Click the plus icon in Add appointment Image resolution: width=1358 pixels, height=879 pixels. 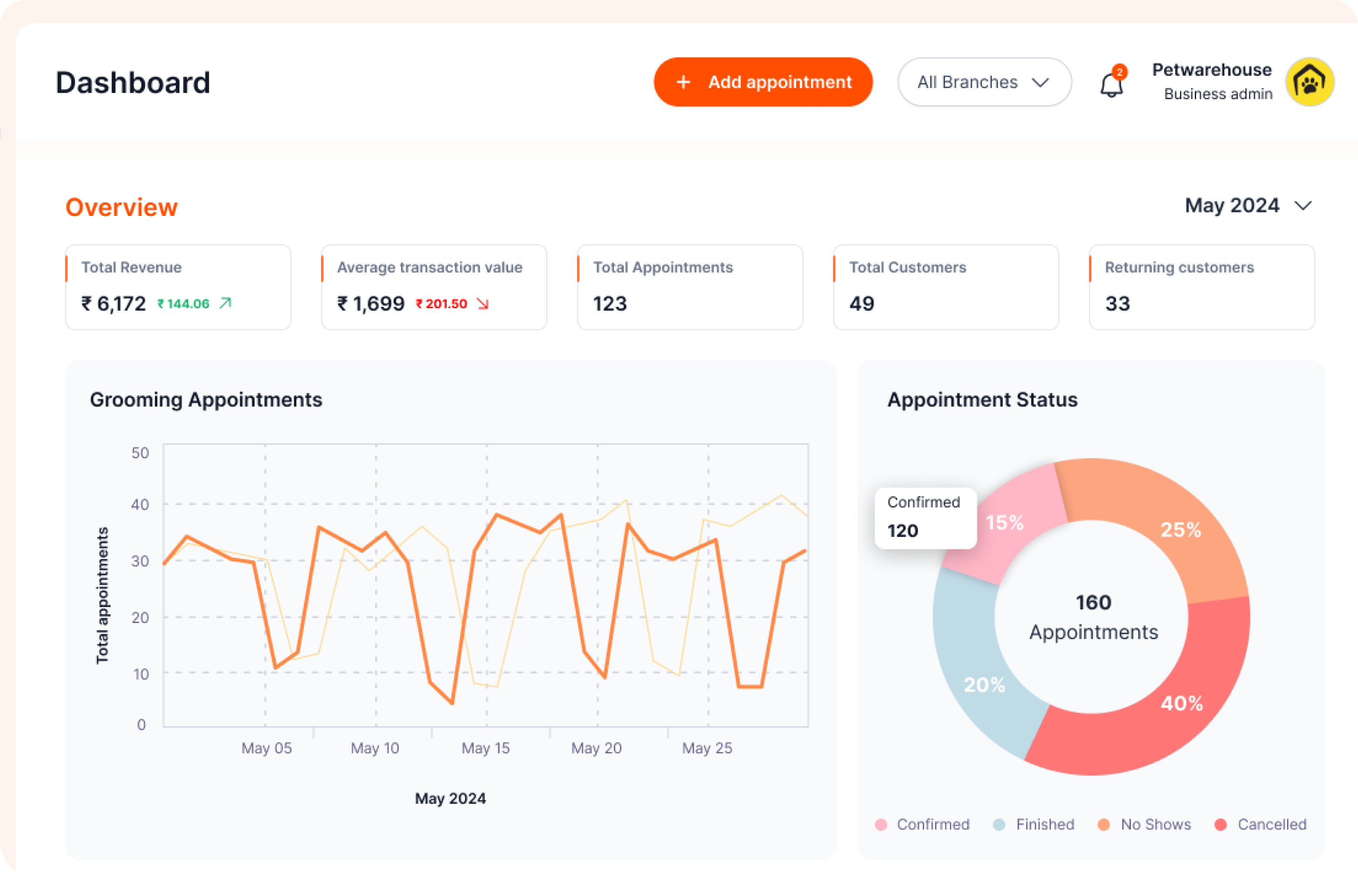point(683,82)
